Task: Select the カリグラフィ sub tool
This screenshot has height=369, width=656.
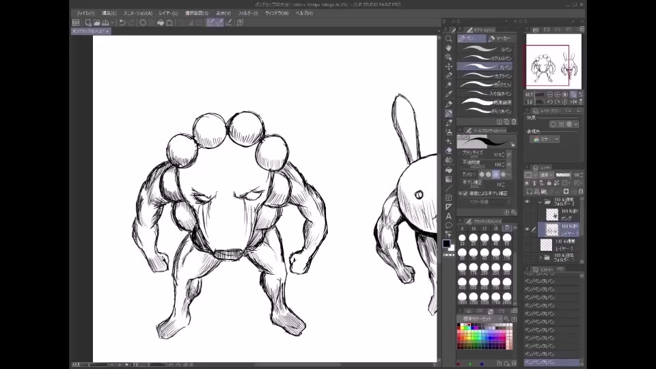Action: (x=485, y=85)
